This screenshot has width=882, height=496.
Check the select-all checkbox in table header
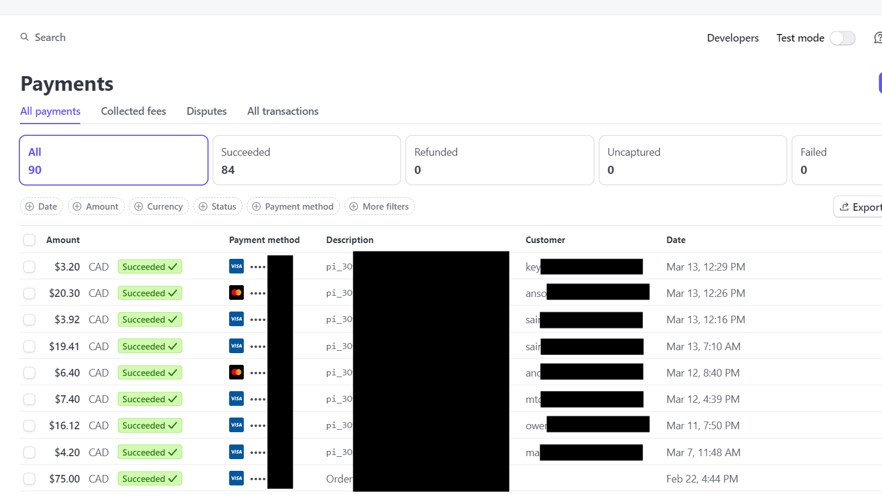[29, 240]
